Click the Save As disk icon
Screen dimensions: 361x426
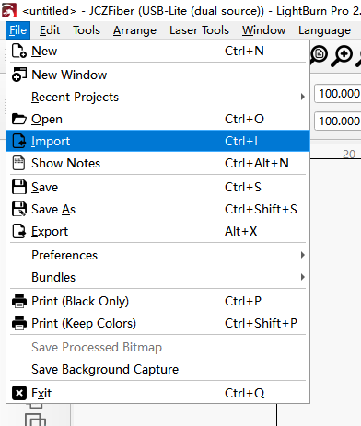coord(19,209)
